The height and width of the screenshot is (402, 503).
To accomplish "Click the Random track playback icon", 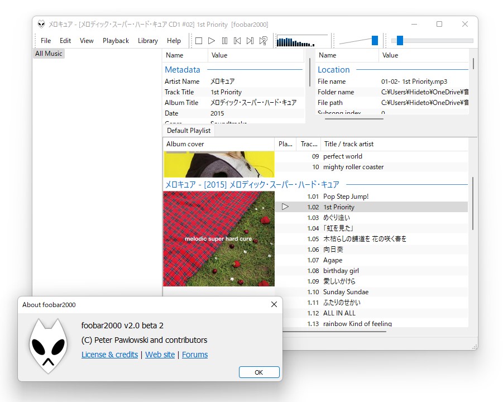I will tap(263, 40).
